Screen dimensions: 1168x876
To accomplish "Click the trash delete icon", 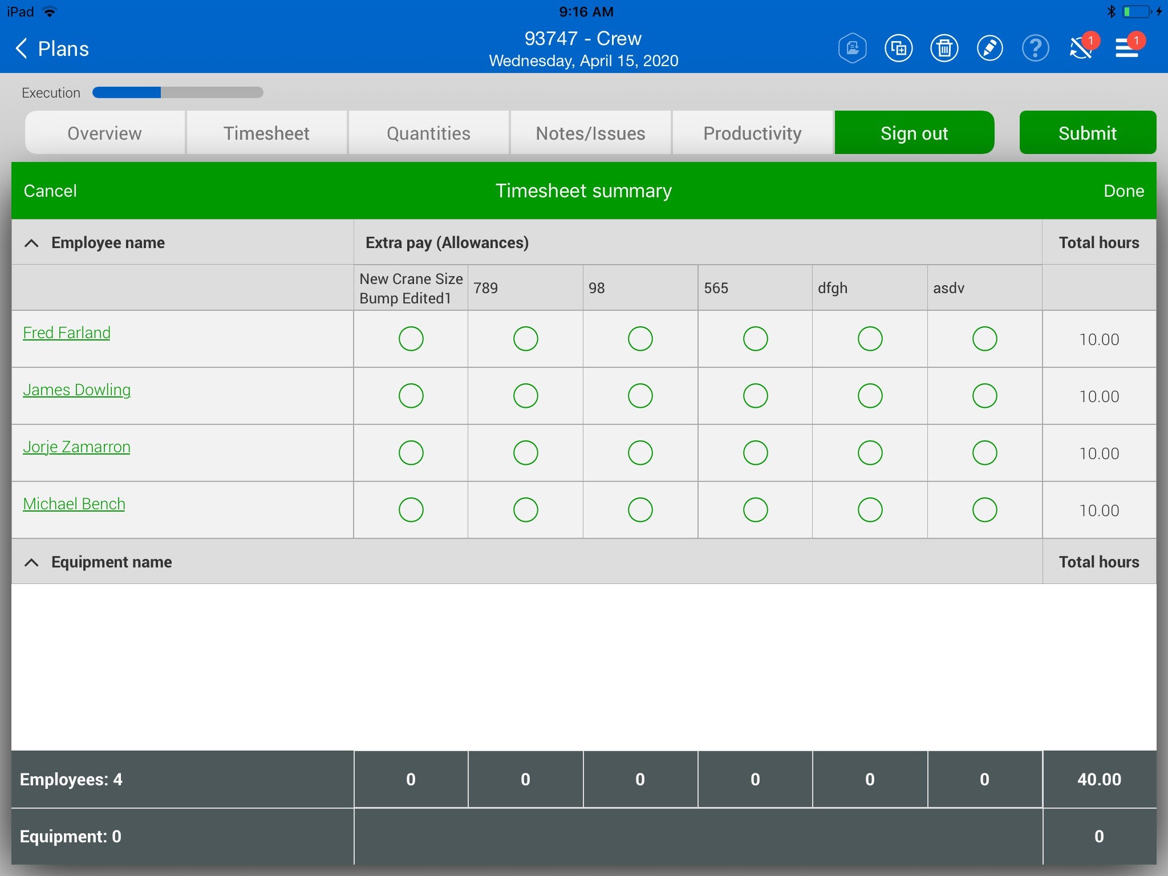I will pos(944,48).
